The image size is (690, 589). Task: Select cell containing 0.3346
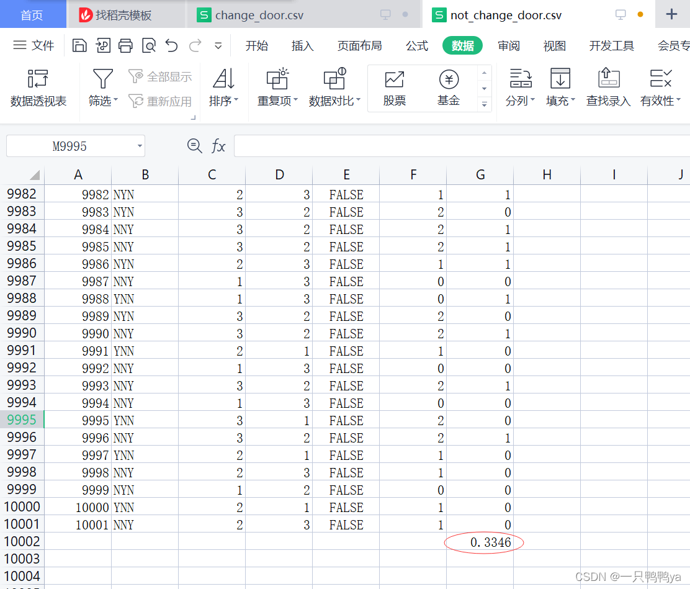[x=480, y=542]
